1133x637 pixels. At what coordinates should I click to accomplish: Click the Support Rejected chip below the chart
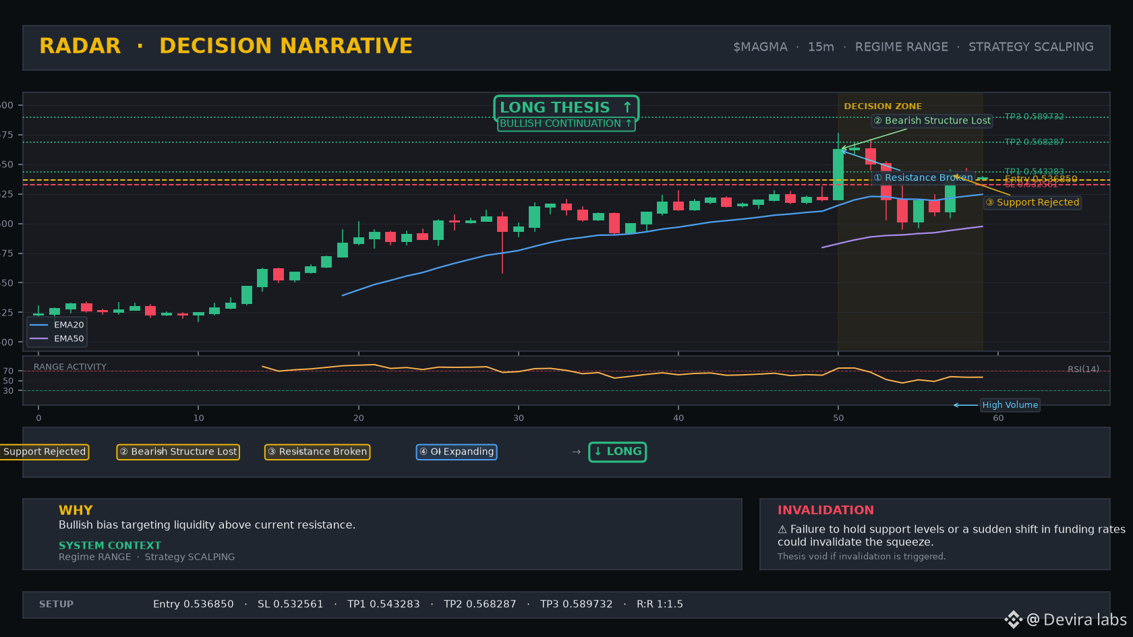(x=45, y=452)
